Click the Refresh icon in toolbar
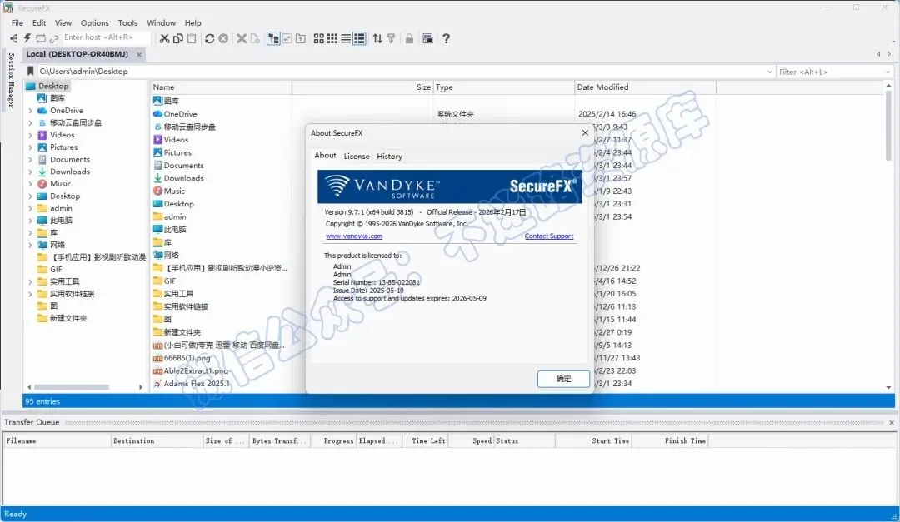This screenshot has height=522, width=900. pos(209,38)
